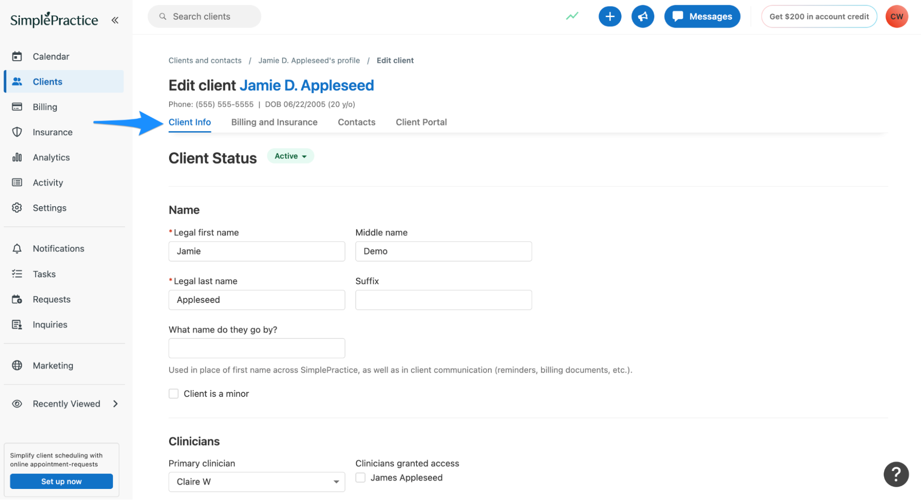Open Clients and contacts breadcrumb link
921x500 pixels.
click(x=205, y=60)
